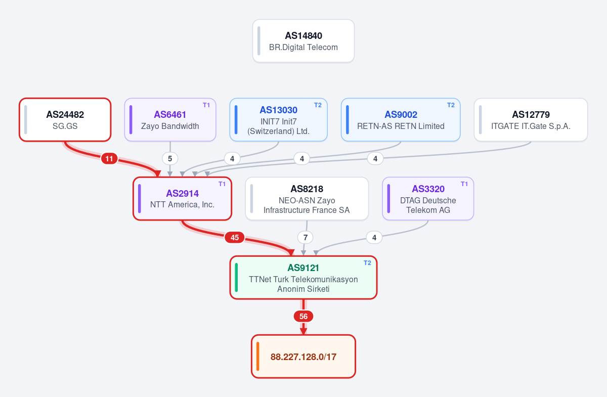Click the AS9002 RETN Limited node
This screenshot has width=607, height=397.
pyautogui.click(x=401, y=120)
